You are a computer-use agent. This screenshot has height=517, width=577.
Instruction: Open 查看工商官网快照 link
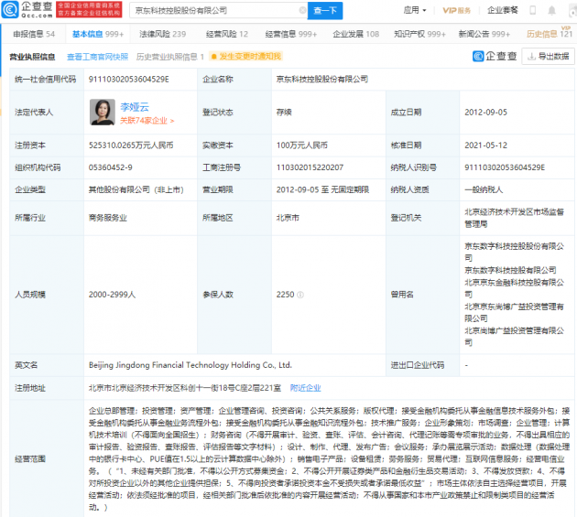[x=97, y=57]
